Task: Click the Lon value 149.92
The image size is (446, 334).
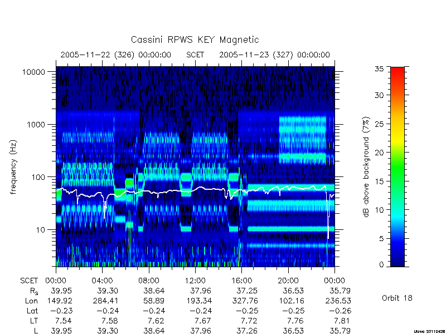Action: (x=60, y=301)
